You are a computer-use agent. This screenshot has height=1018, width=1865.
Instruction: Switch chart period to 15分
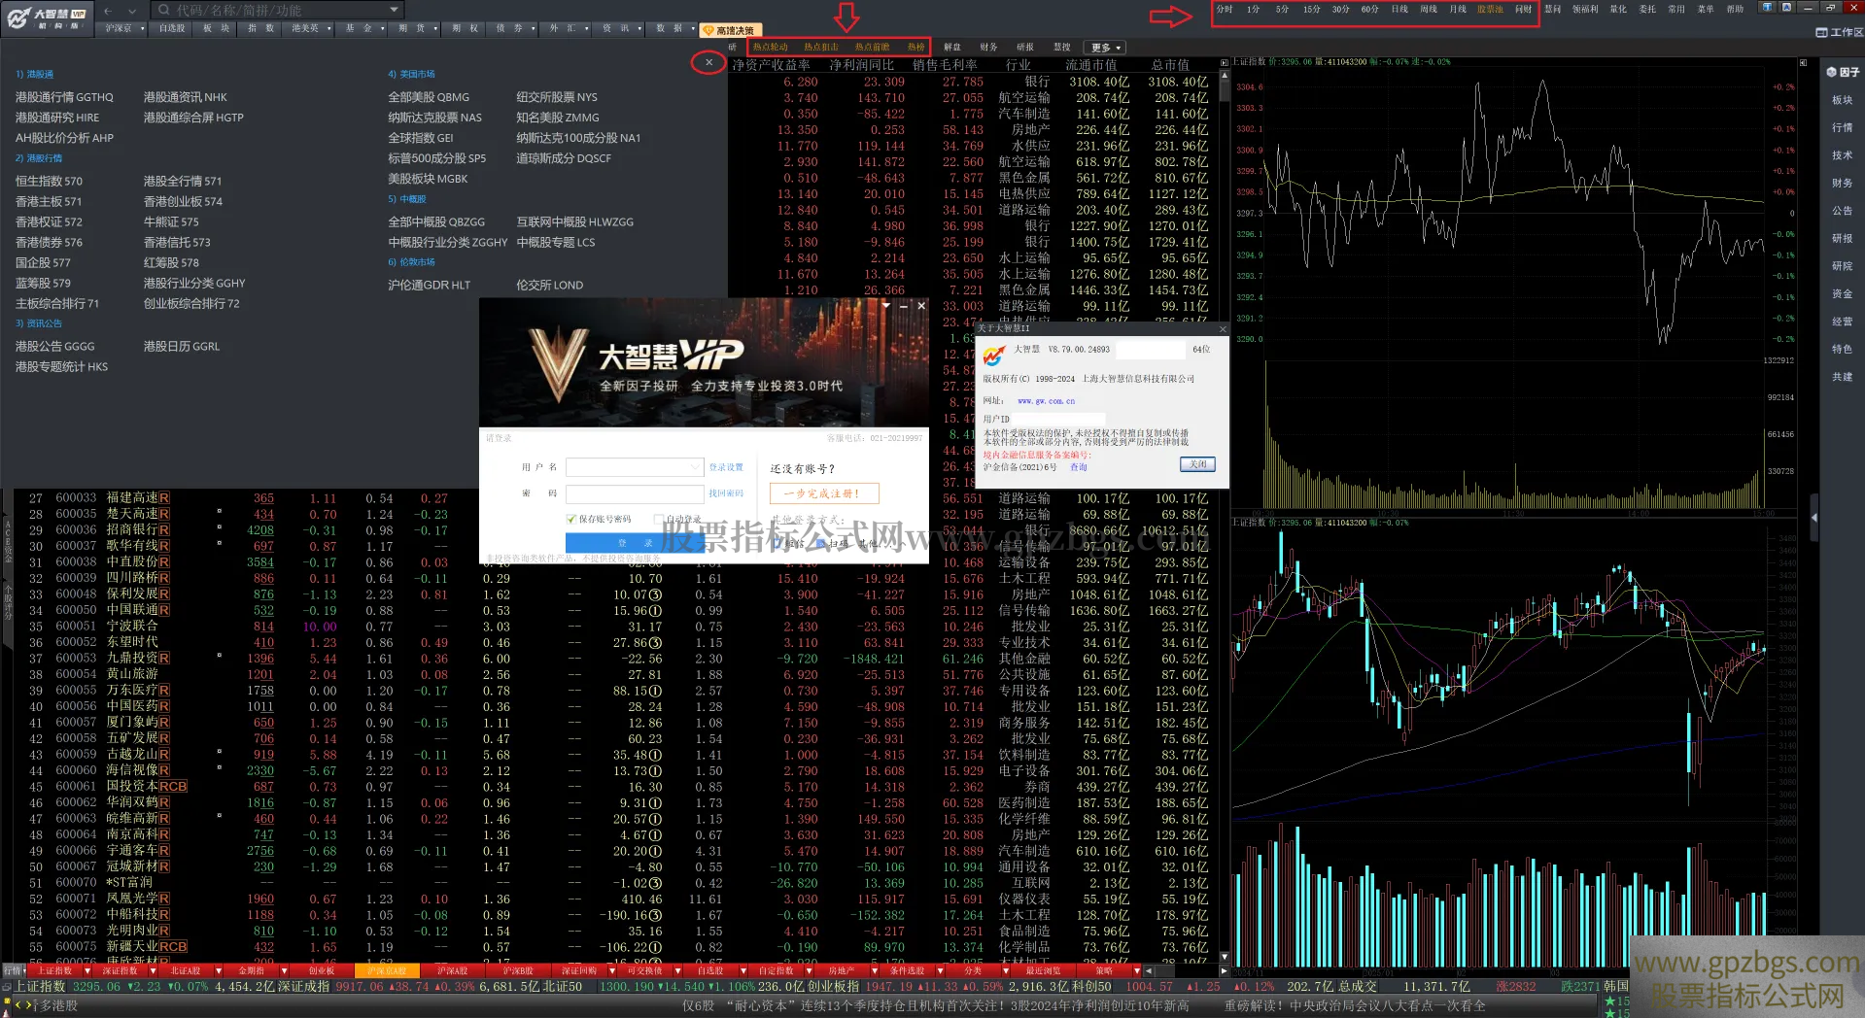point(1311,10)
